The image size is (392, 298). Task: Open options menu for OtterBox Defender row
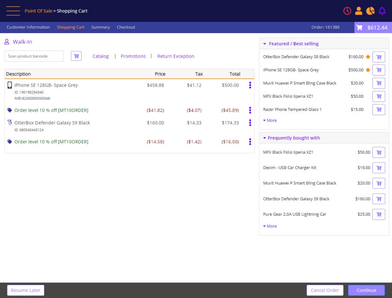(x=250, y=123)
